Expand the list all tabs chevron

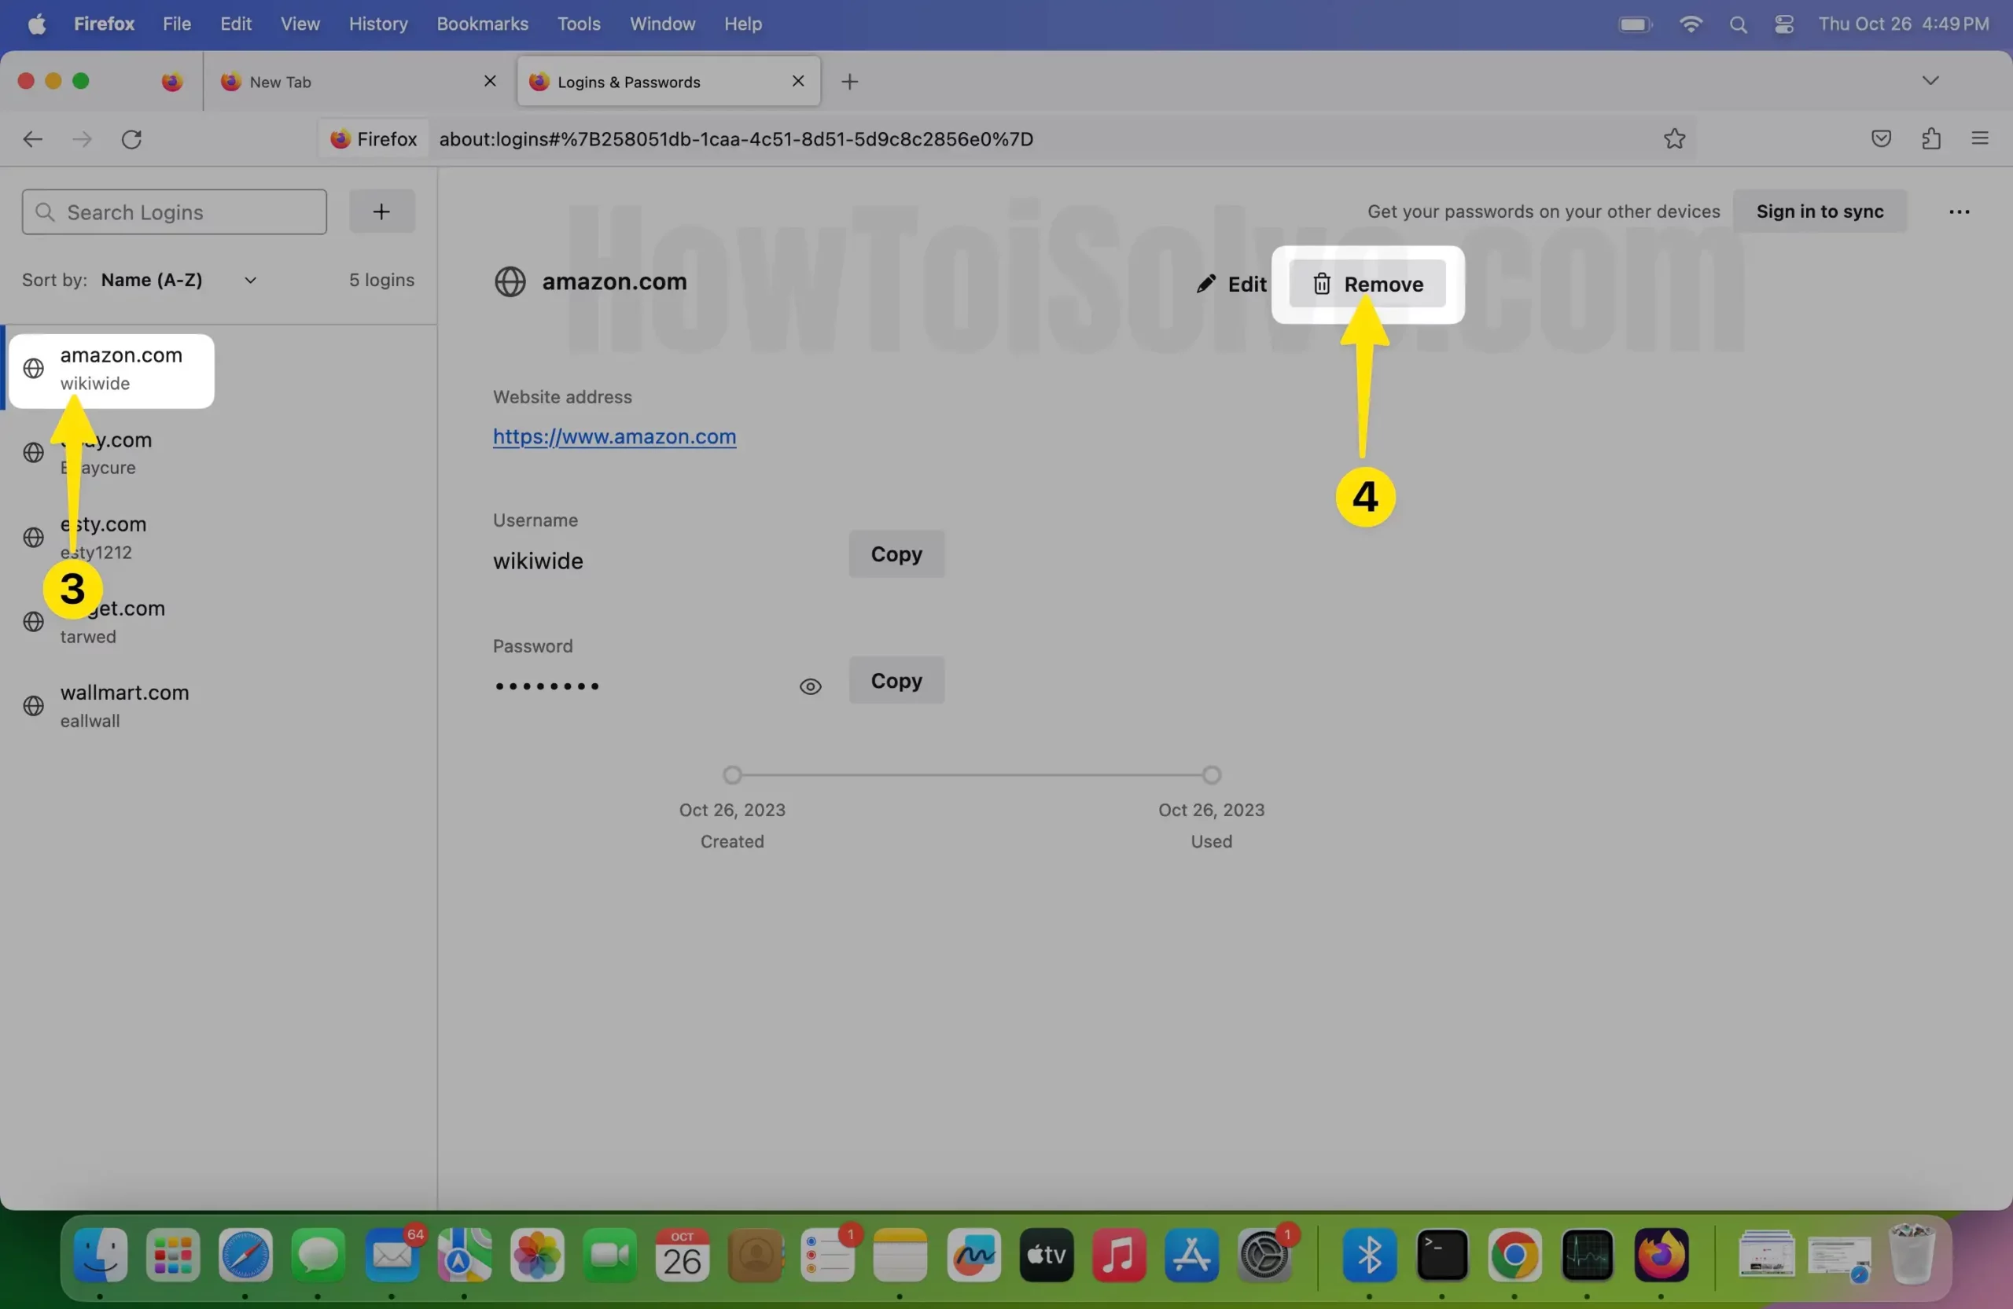pos(1930,81)
